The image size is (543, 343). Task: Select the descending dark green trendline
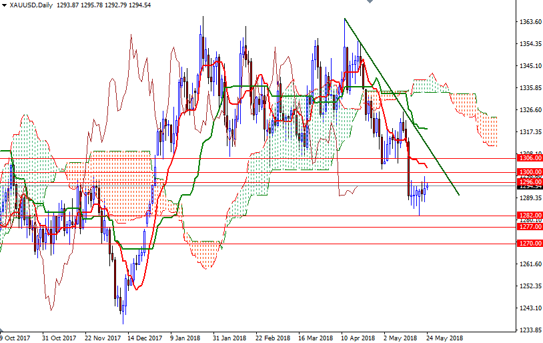[x=400, y=105]
